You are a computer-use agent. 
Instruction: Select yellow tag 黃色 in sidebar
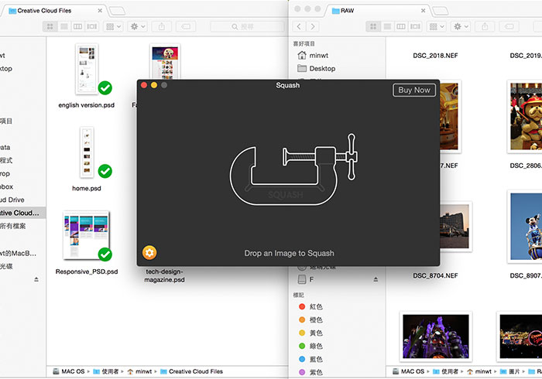[310, 333]
